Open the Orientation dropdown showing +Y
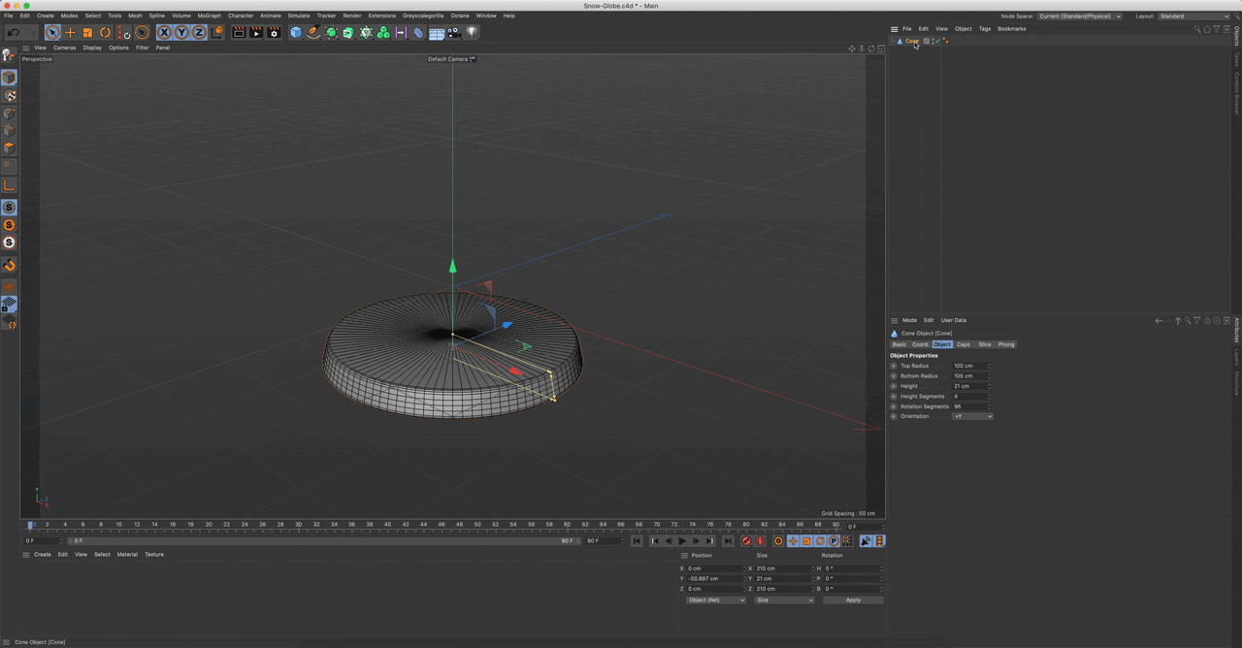Image resolution: width=1242 pixels, height=648 pixels. click(972, 416)
